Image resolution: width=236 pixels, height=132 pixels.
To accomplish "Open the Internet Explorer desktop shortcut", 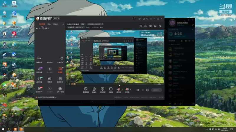I will pos(14,46).
